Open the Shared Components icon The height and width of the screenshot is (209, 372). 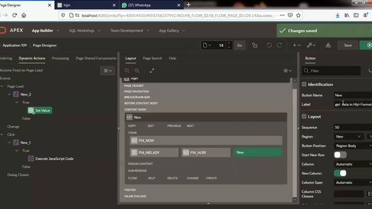[328, 45]
